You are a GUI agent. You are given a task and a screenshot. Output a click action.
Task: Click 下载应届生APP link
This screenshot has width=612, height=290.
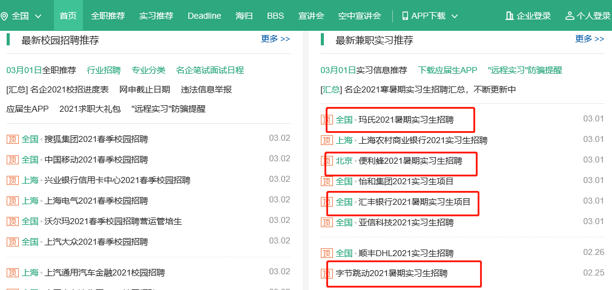tap(447, 70)
